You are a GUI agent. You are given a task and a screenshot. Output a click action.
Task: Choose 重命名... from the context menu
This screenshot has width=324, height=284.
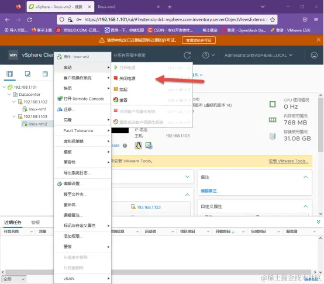(x=82, y=205)
